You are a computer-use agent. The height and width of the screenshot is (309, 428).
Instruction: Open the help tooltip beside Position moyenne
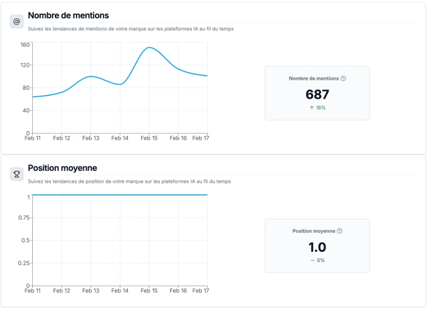click(x=341, y=231)
